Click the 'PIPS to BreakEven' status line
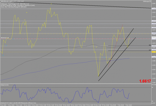This screenshot has height=106, width=156. coord(18,5)
